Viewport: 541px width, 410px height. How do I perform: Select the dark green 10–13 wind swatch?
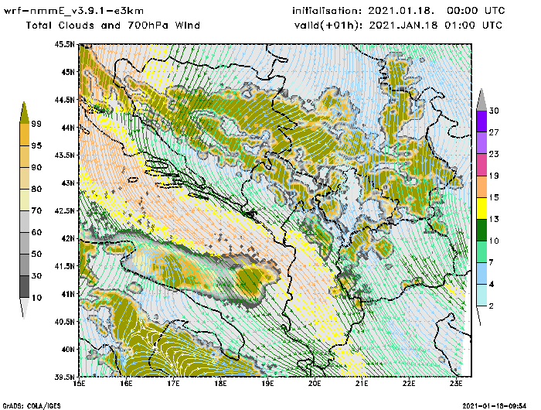[481, 230]
